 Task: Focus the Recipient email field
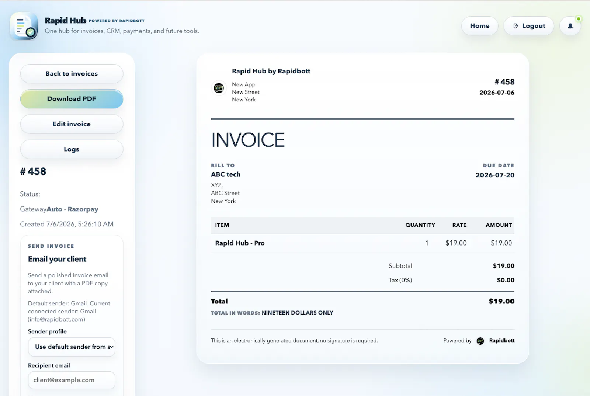pyautogui.click(x=72, y=380)
